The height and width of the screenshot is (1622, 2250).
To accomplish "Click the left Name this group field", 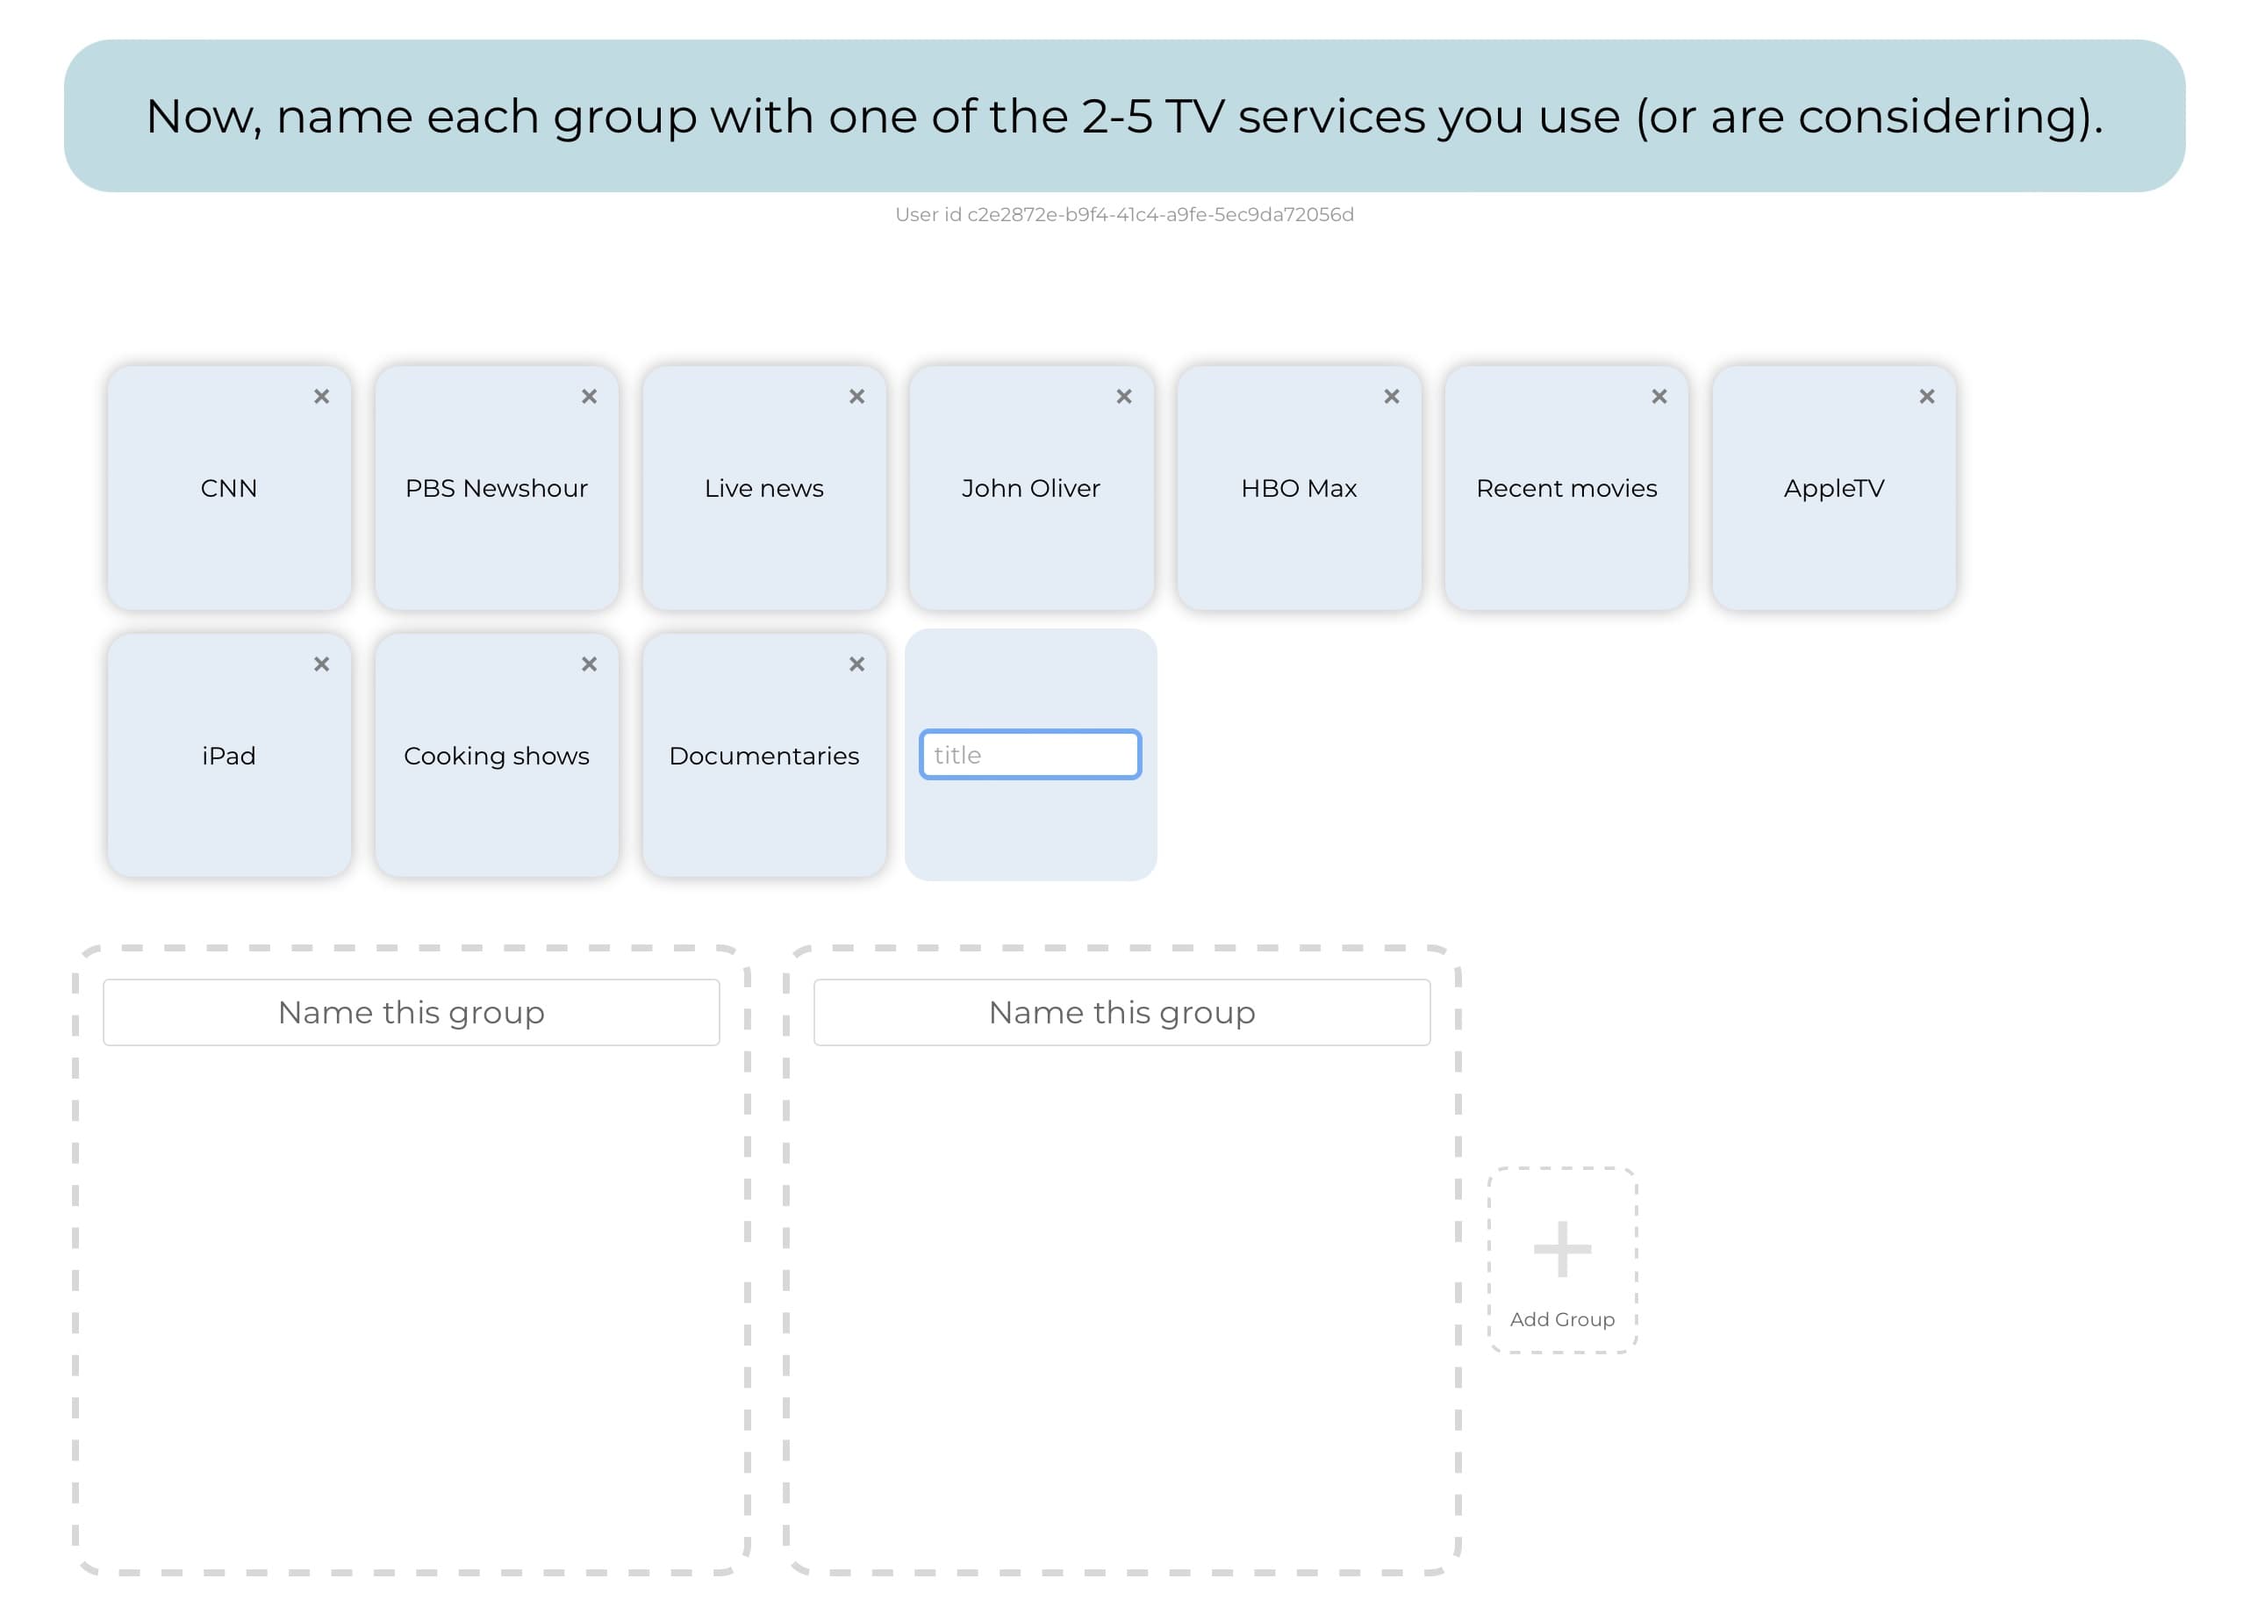I will pyautogui.click(x=411, y=1012).
